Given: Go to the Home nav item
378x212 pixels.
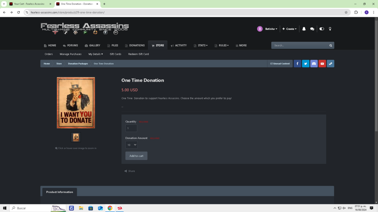Looking at the screenshot, I should pyautogui.click(x=50, y=46).
